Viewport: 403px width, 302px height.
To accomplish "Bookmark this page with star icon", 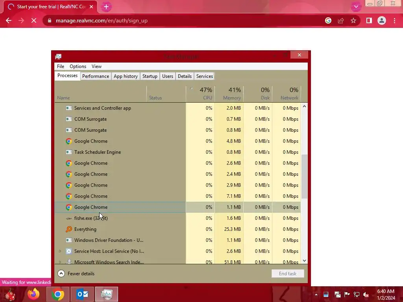I will 353,20.
